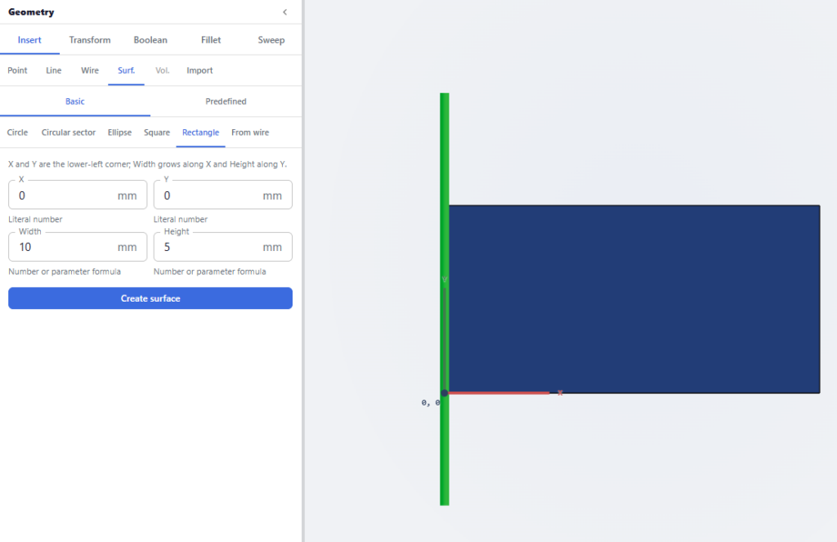
Task: Choose the Rectangle shape option
Action: 201,132
